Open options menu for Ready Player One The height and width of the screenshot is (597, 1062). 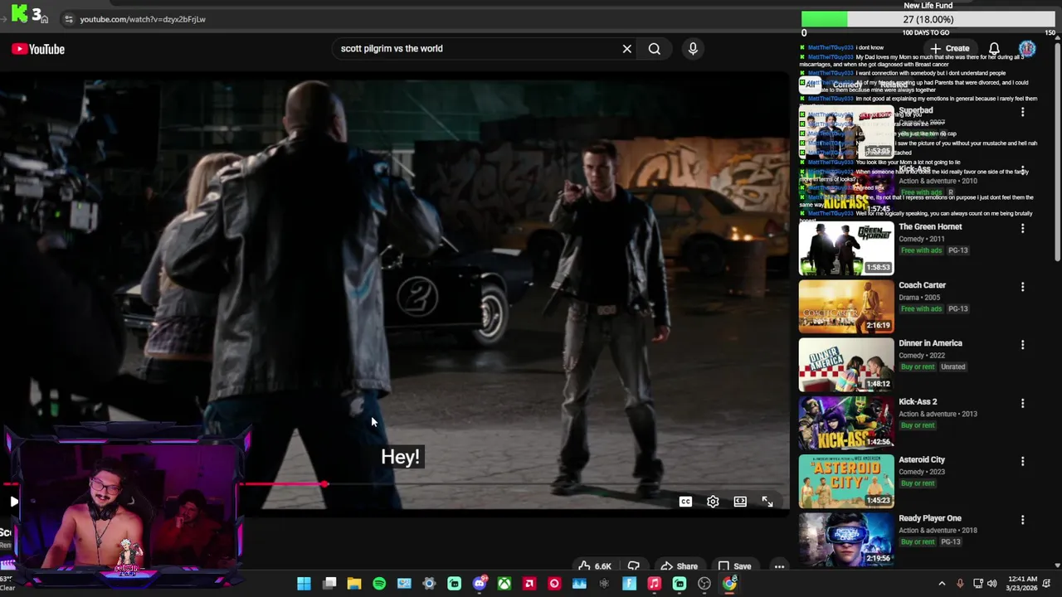(1022, 520)
